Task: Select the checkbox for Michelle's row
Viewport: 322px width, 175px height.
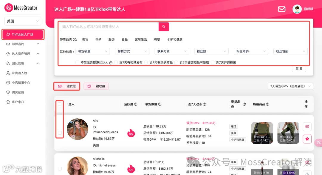Action: pyautogui.click(x=60, y=169)
